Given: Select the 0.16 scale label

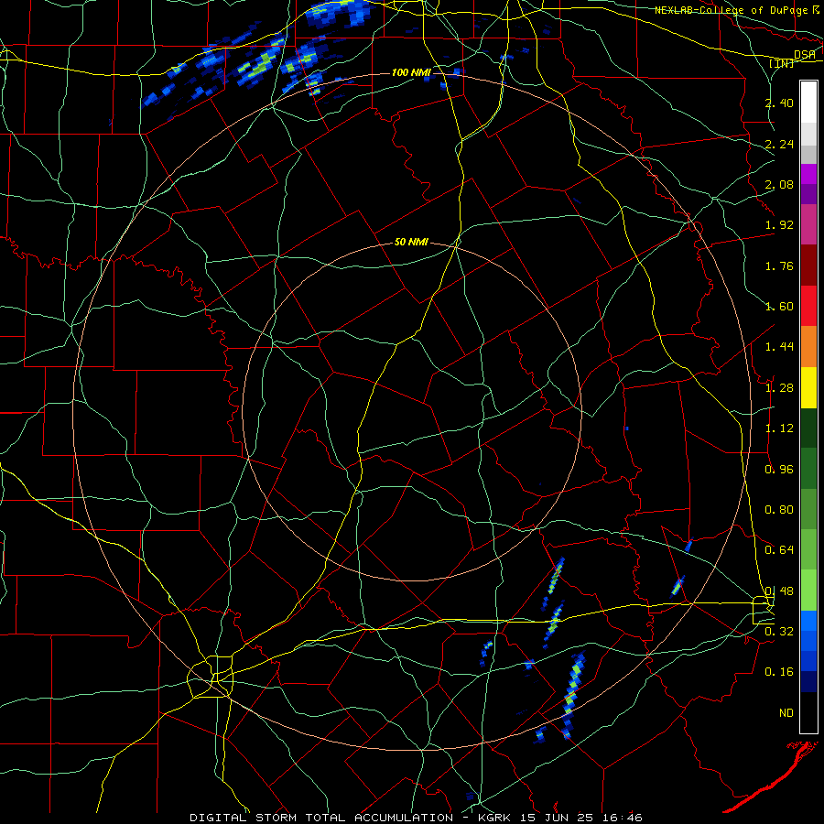Looking at the screenshot, I should (x=779, y=672).
